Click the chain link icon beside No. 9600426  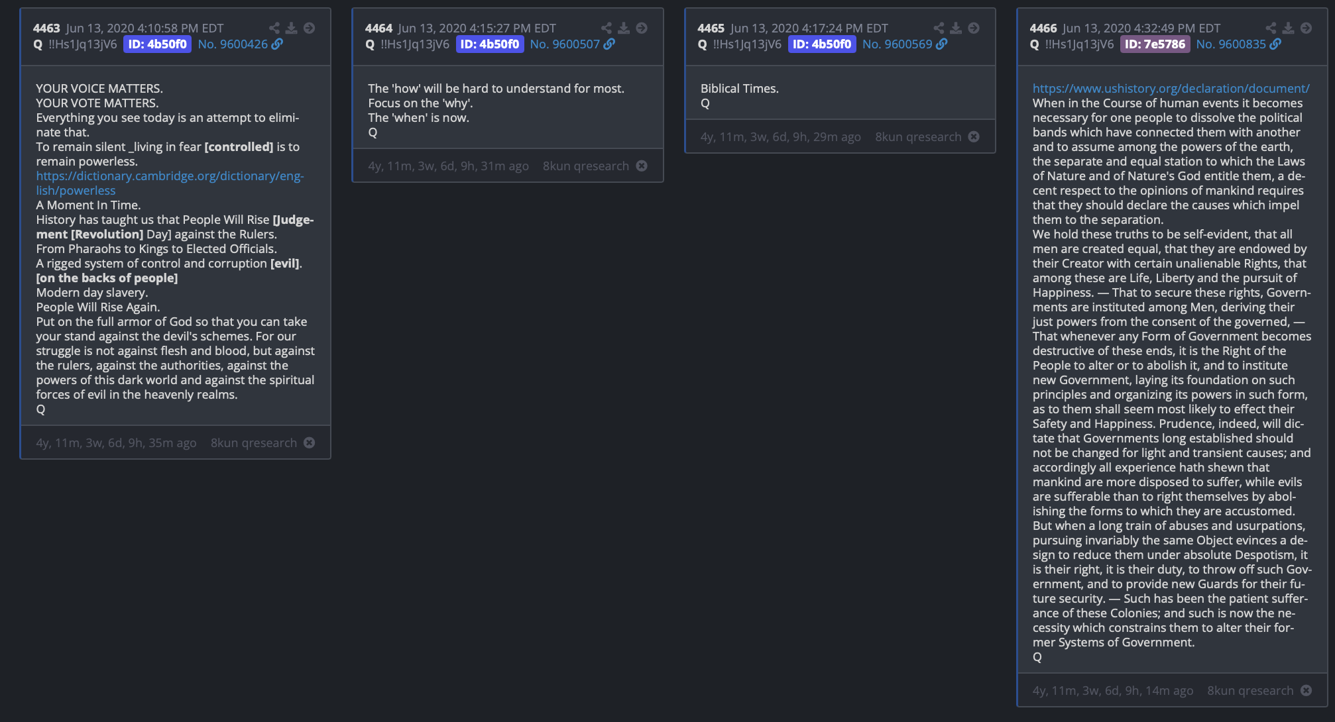(277, 44)
